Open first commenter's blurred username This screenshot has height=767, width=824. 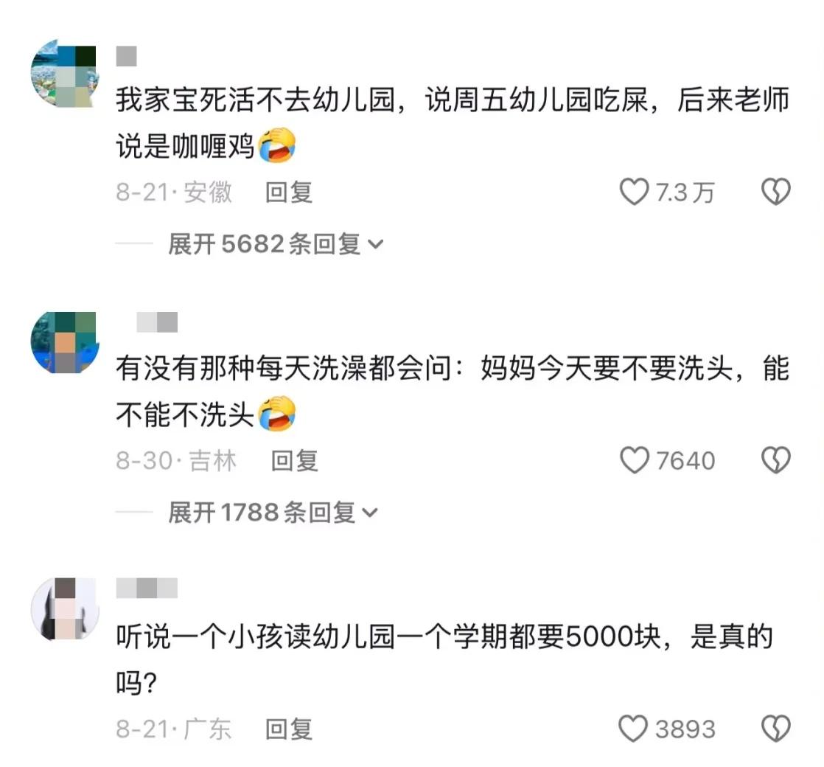tap(126, 56)
